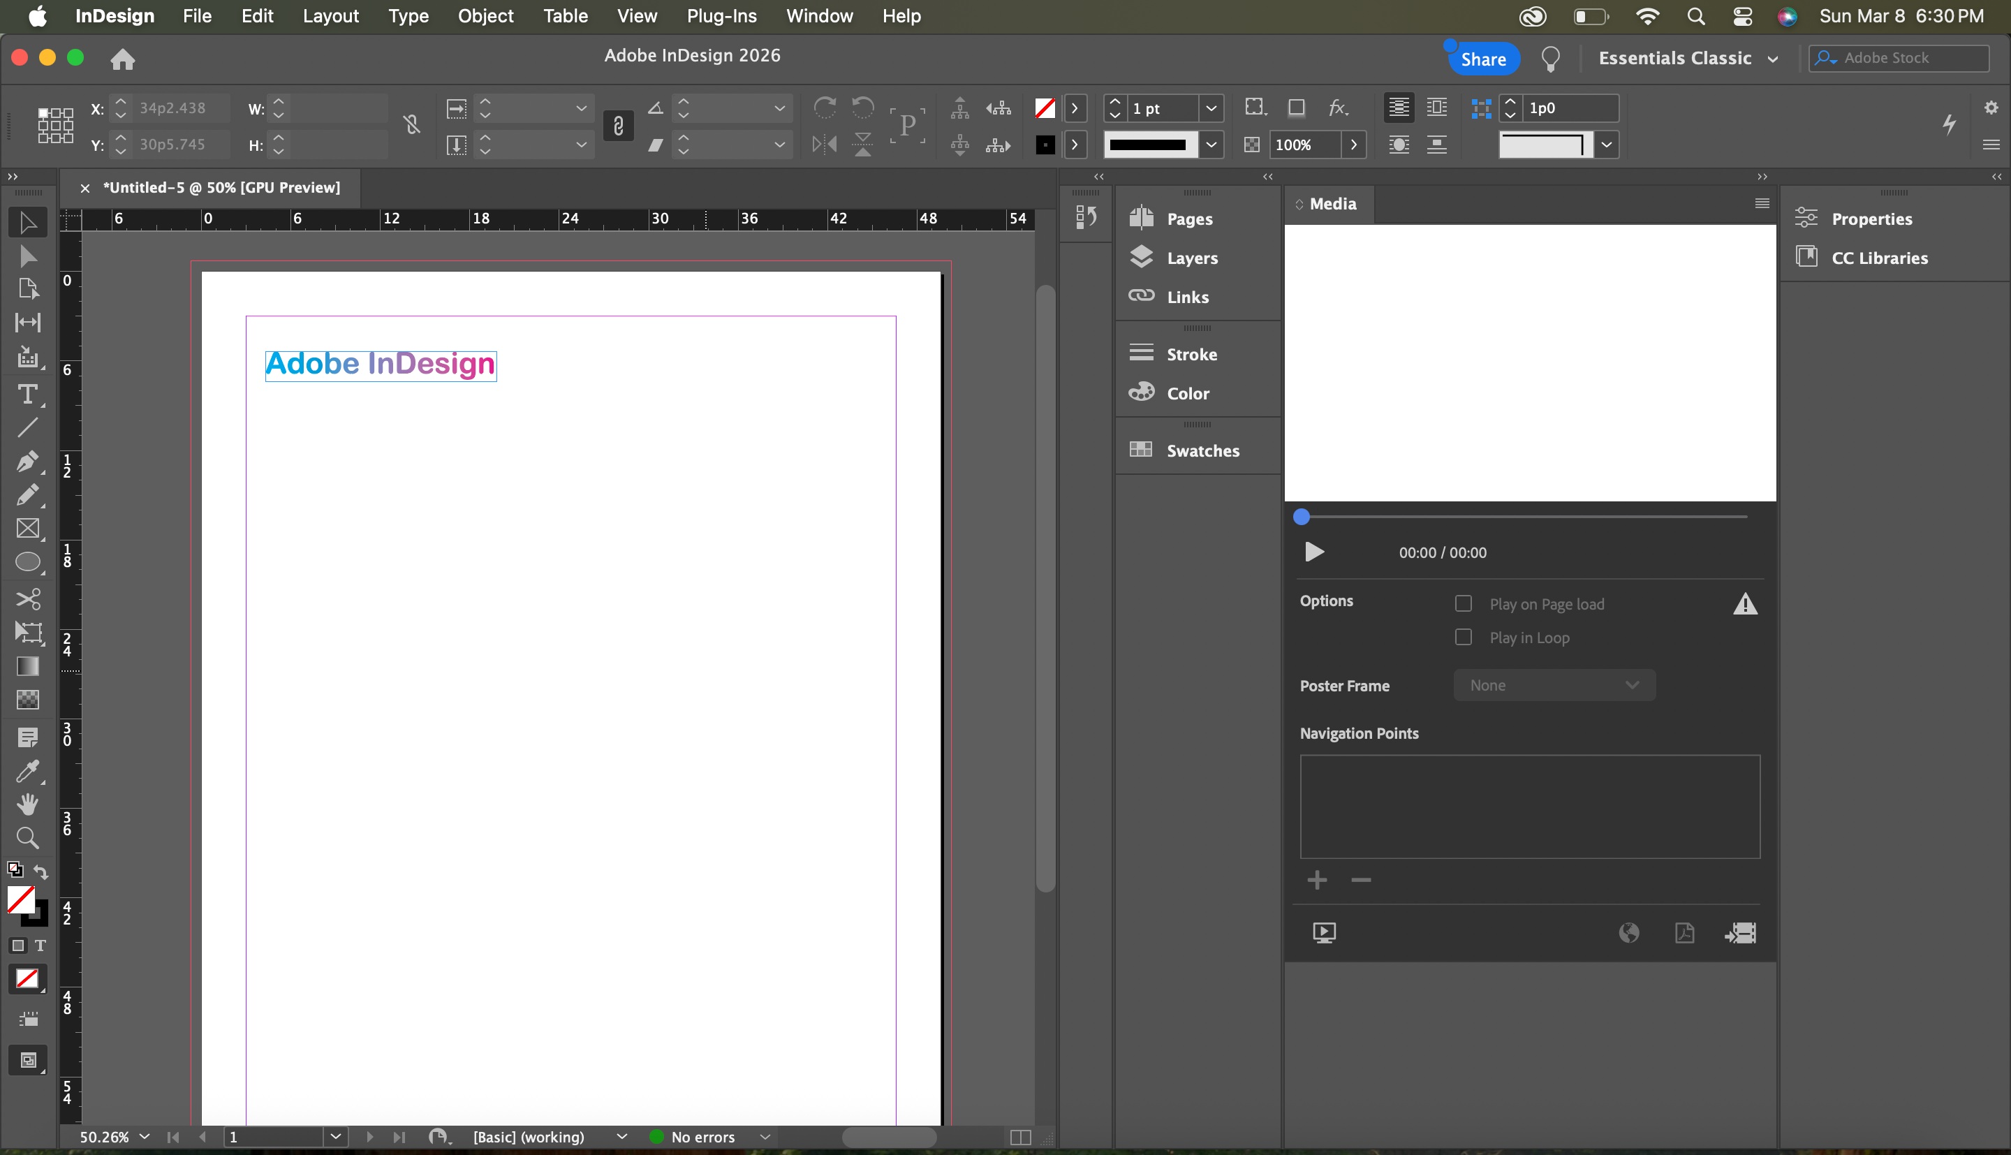Activate the Hand tool
2011x1155 pixels.
click(27, 804)
